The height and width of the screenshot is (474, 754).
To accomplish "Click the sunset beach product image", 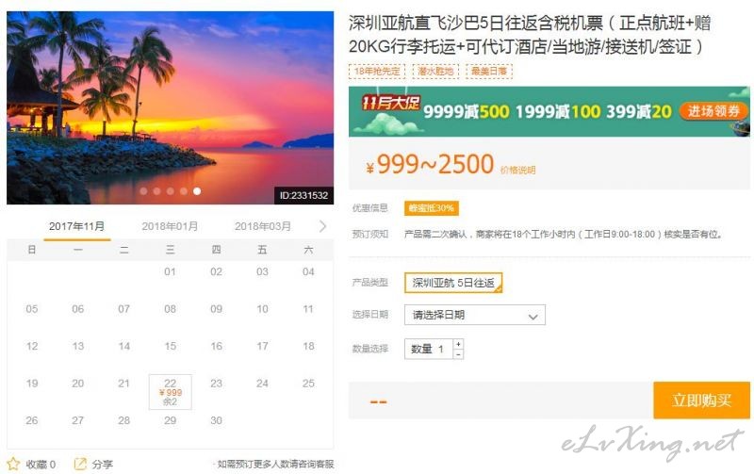I will coord(171,107).
